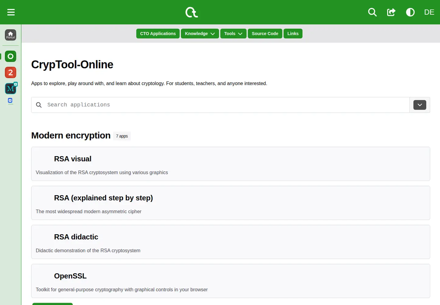The width and height of the screenshot is (440, 305).
Task: Click the Modern encryption heading
Action: click(x=71, y=135)
